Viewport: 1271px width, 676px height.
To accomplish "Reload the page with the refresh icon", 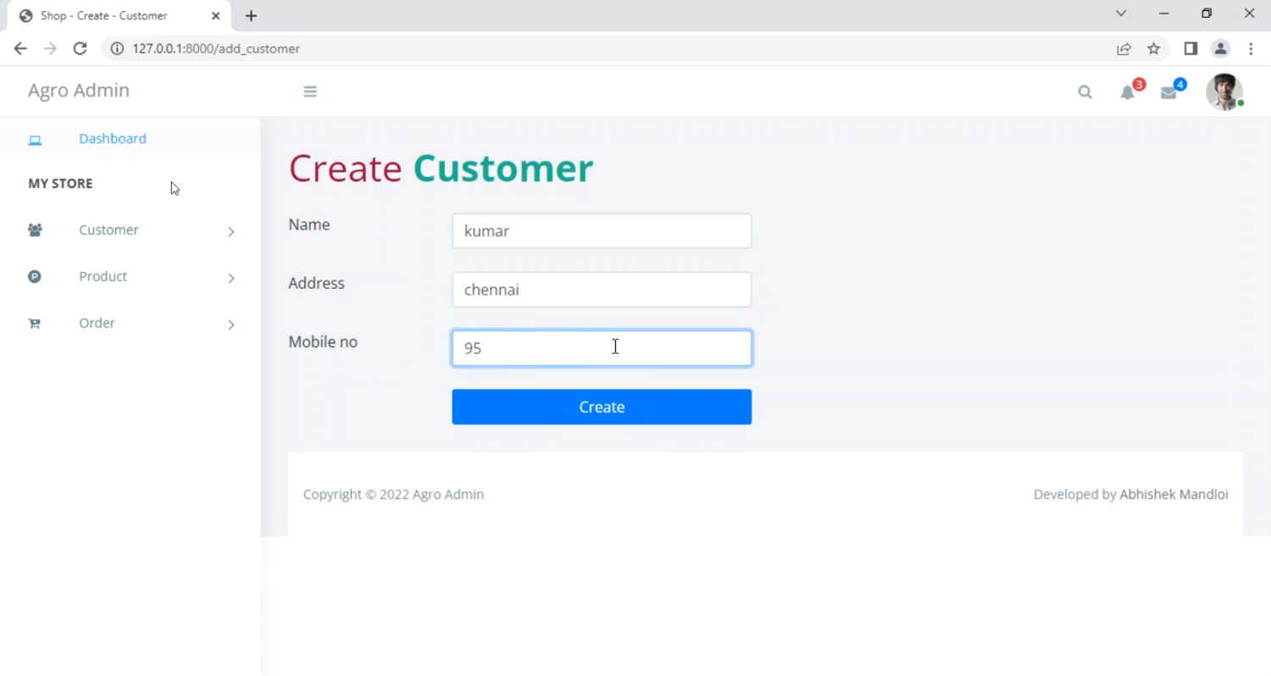I will click(x=80, y=48).
